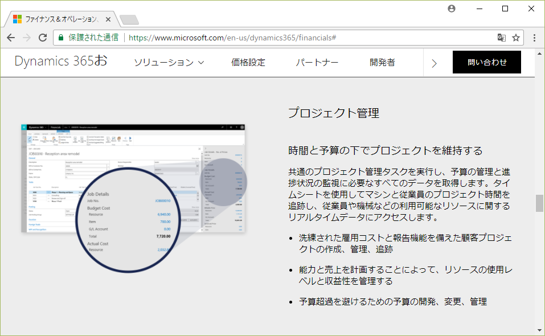Screen dimensions: 545x336
Task: Maximize the browser window
Action: tap(505, 9)
